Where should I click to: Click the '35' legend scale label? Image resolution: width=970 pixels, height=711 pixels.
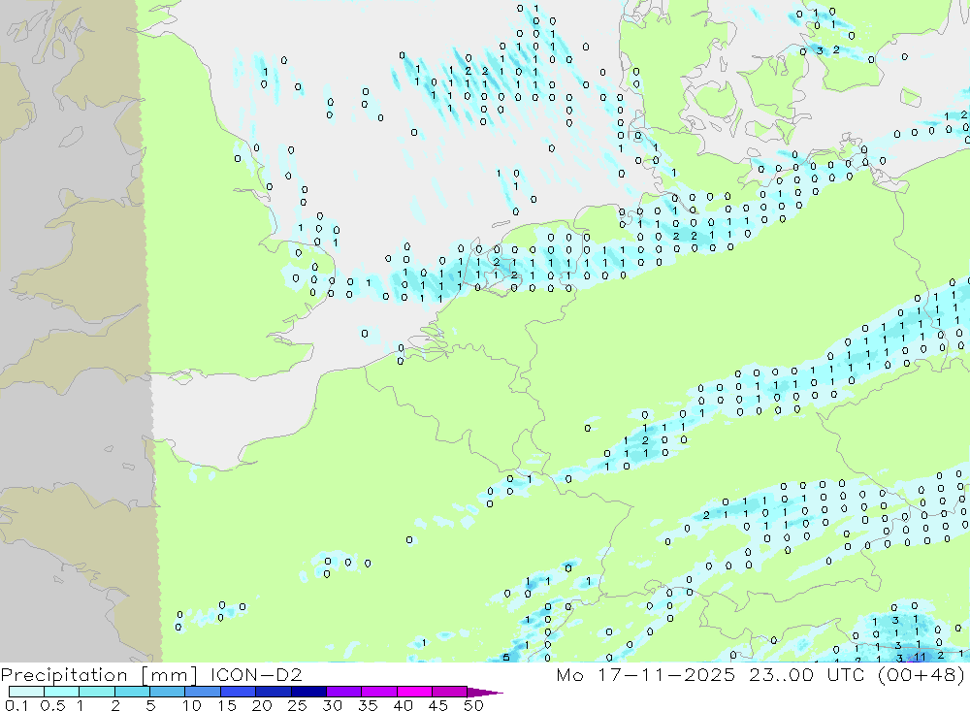tap(368, 705)
